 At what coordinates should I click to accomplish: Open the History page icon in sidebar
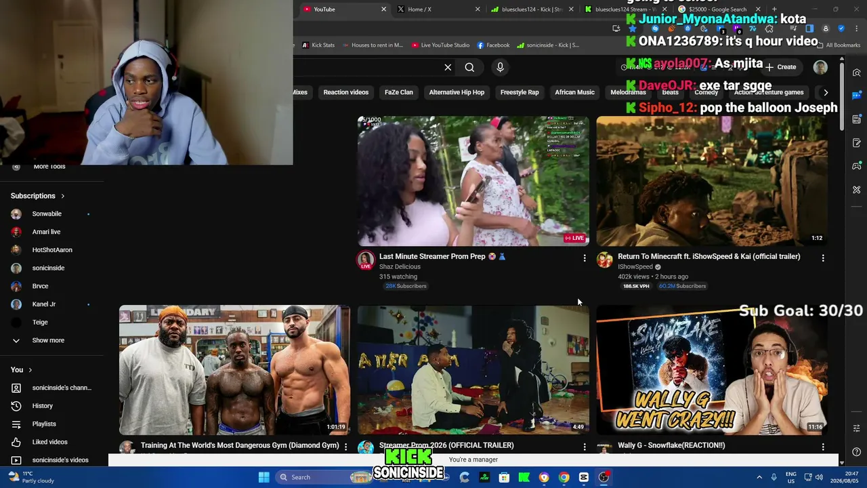[16, 406]
